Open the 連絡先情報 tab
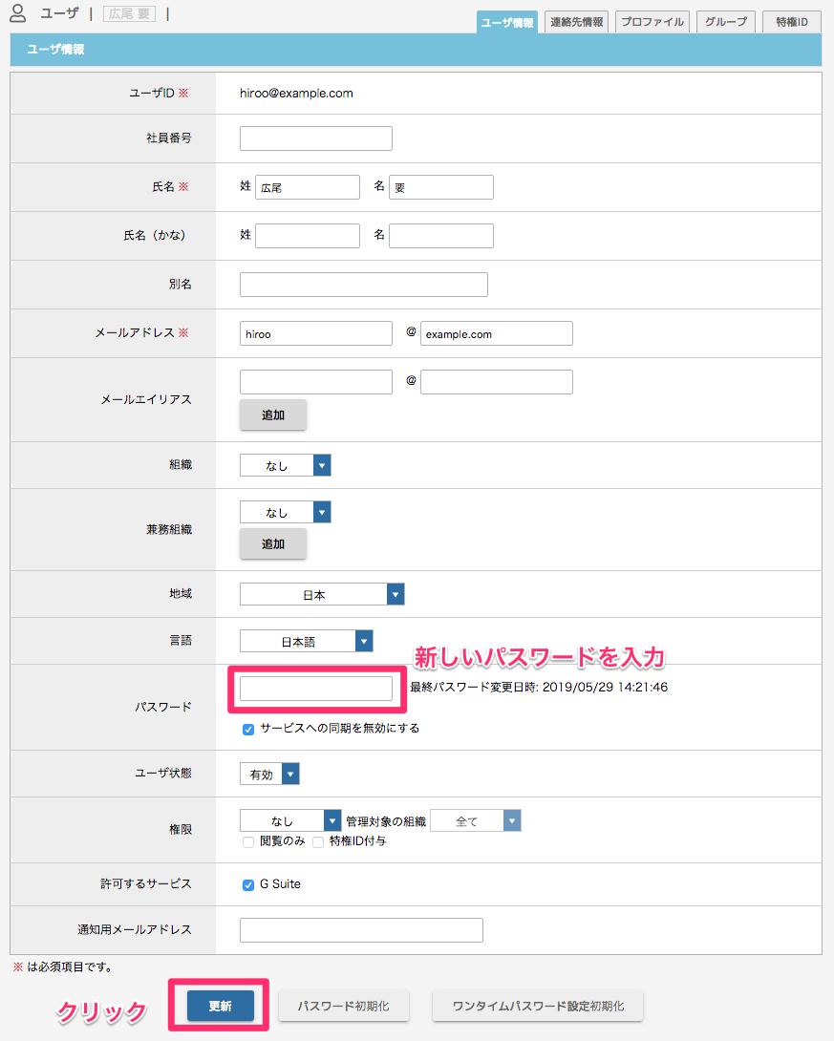834x1041 pixels. pos(576,22)
